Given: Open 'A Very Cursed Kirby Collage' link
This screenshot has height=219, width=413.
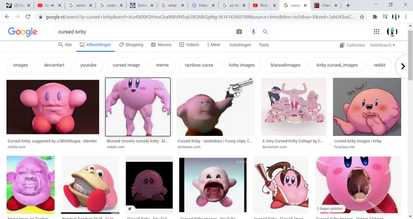Looking at the screenshot, I should click(x=292, y=141).
